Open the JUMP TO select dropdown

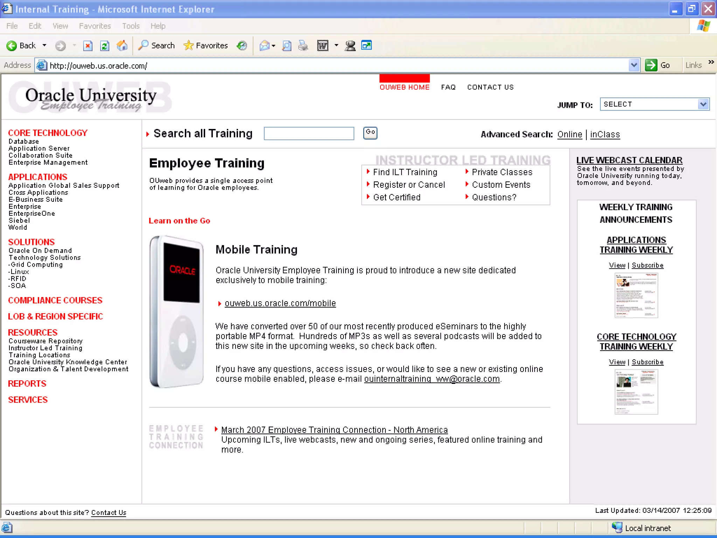tap(703, 104)
